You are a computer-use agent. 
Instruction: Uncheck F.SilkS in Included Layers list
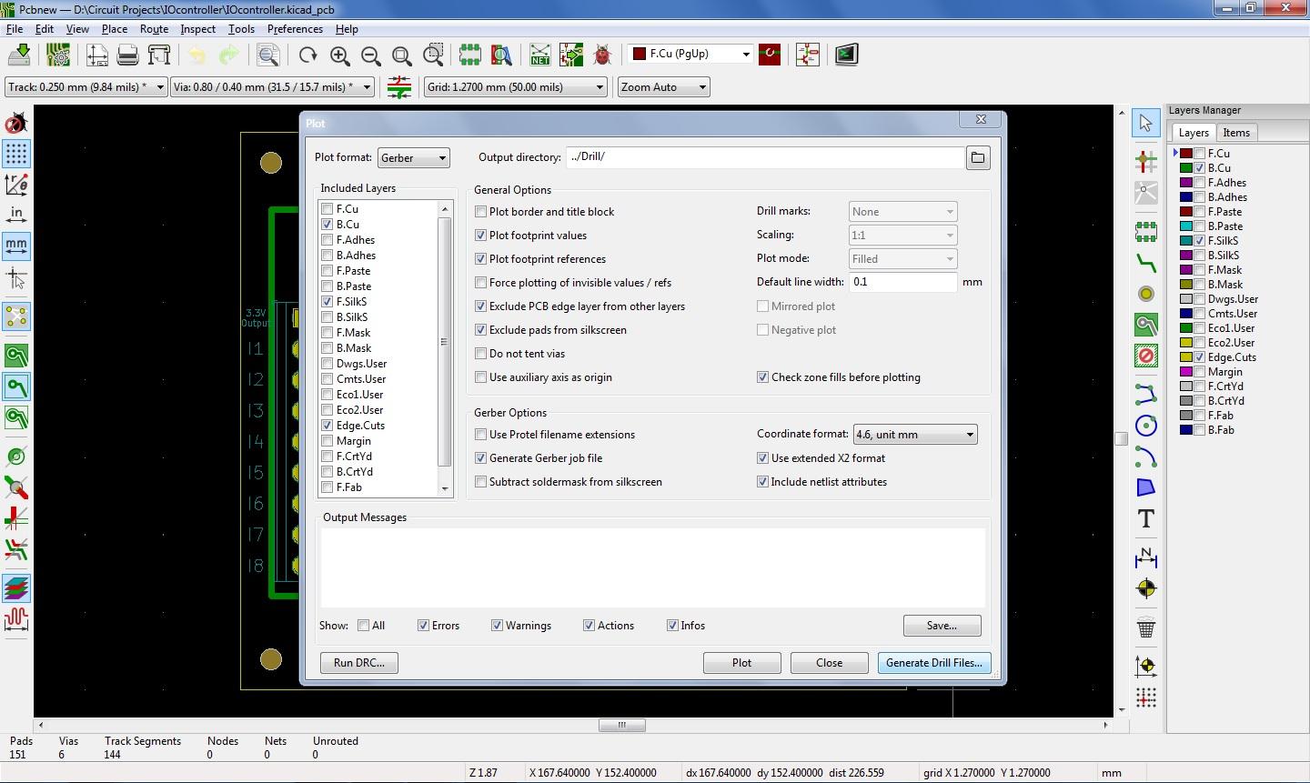[327, 302]
